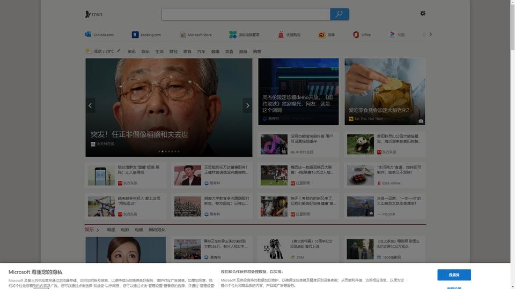The height and width of the screenshot is (289, 515).
Task: Select the 购物 navigation tab
Action: point(257,51)
